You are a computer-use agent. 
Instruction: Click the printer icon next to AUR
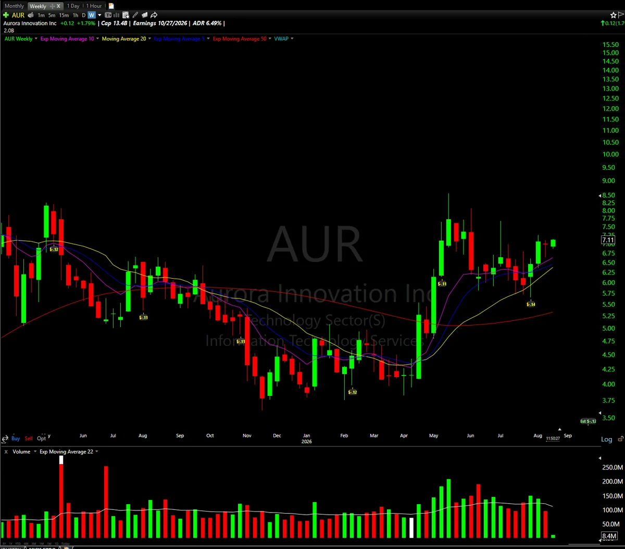(x=31, y=15)
